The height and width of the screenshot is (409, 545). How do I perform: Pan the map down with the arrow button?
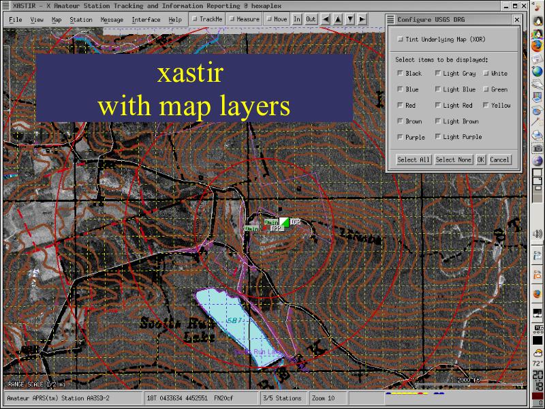pyautogui.click(x=350, y=19)
